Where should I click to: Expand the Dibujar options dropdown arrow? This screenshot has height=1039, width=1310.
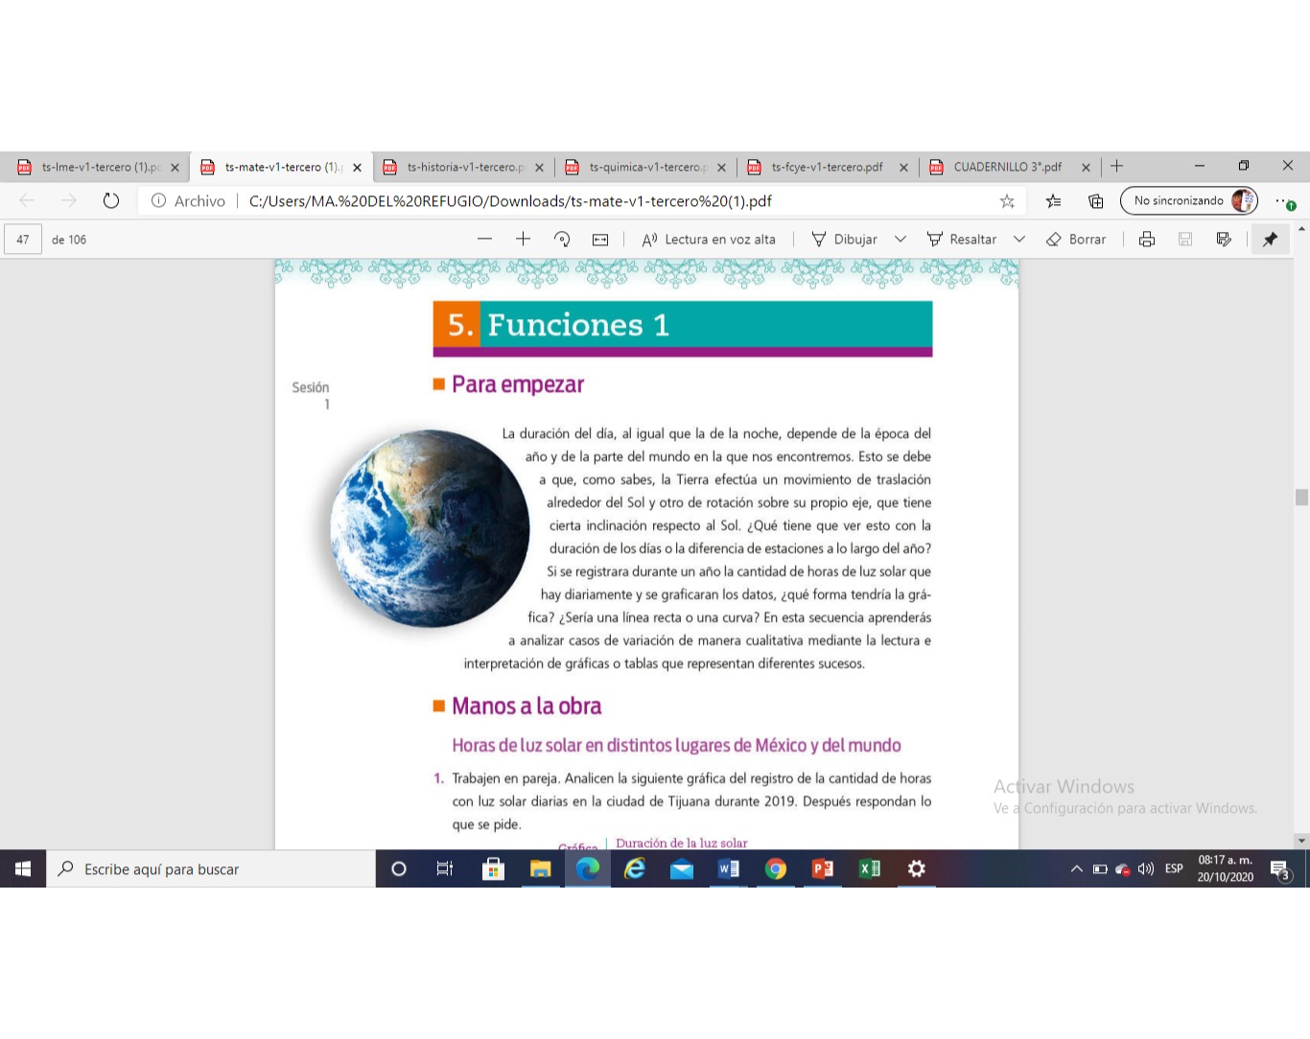pos(900,240)
